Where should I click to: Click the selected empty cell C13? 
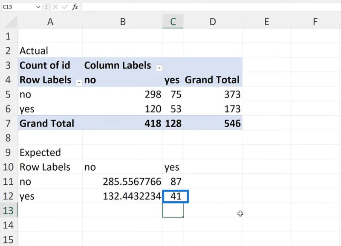(x=173, y=210)
